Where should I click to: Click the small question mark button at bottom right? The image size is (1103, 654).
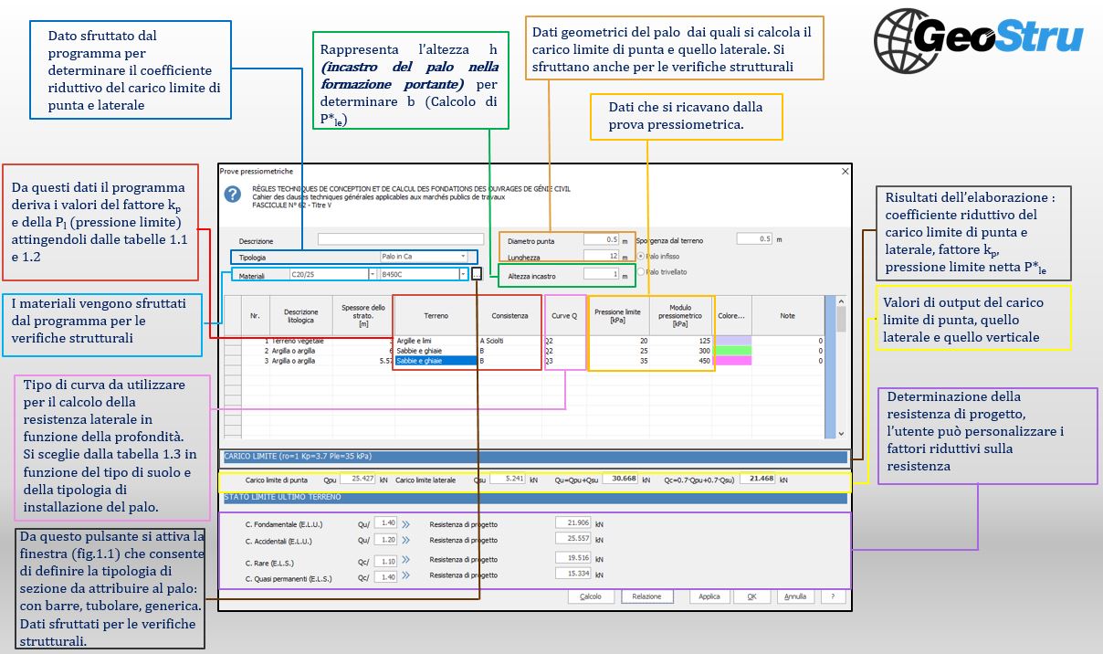[x=832, y=596]
